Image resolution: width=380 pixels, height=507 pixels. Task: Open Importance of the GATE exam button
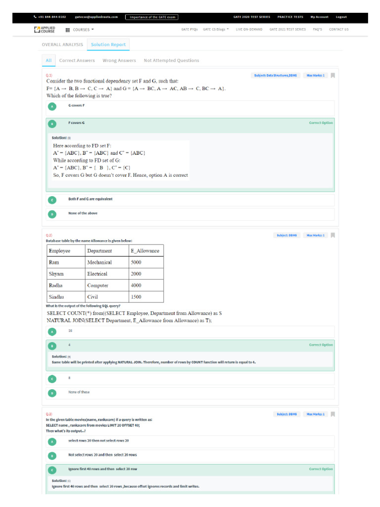tap(152, 17)
